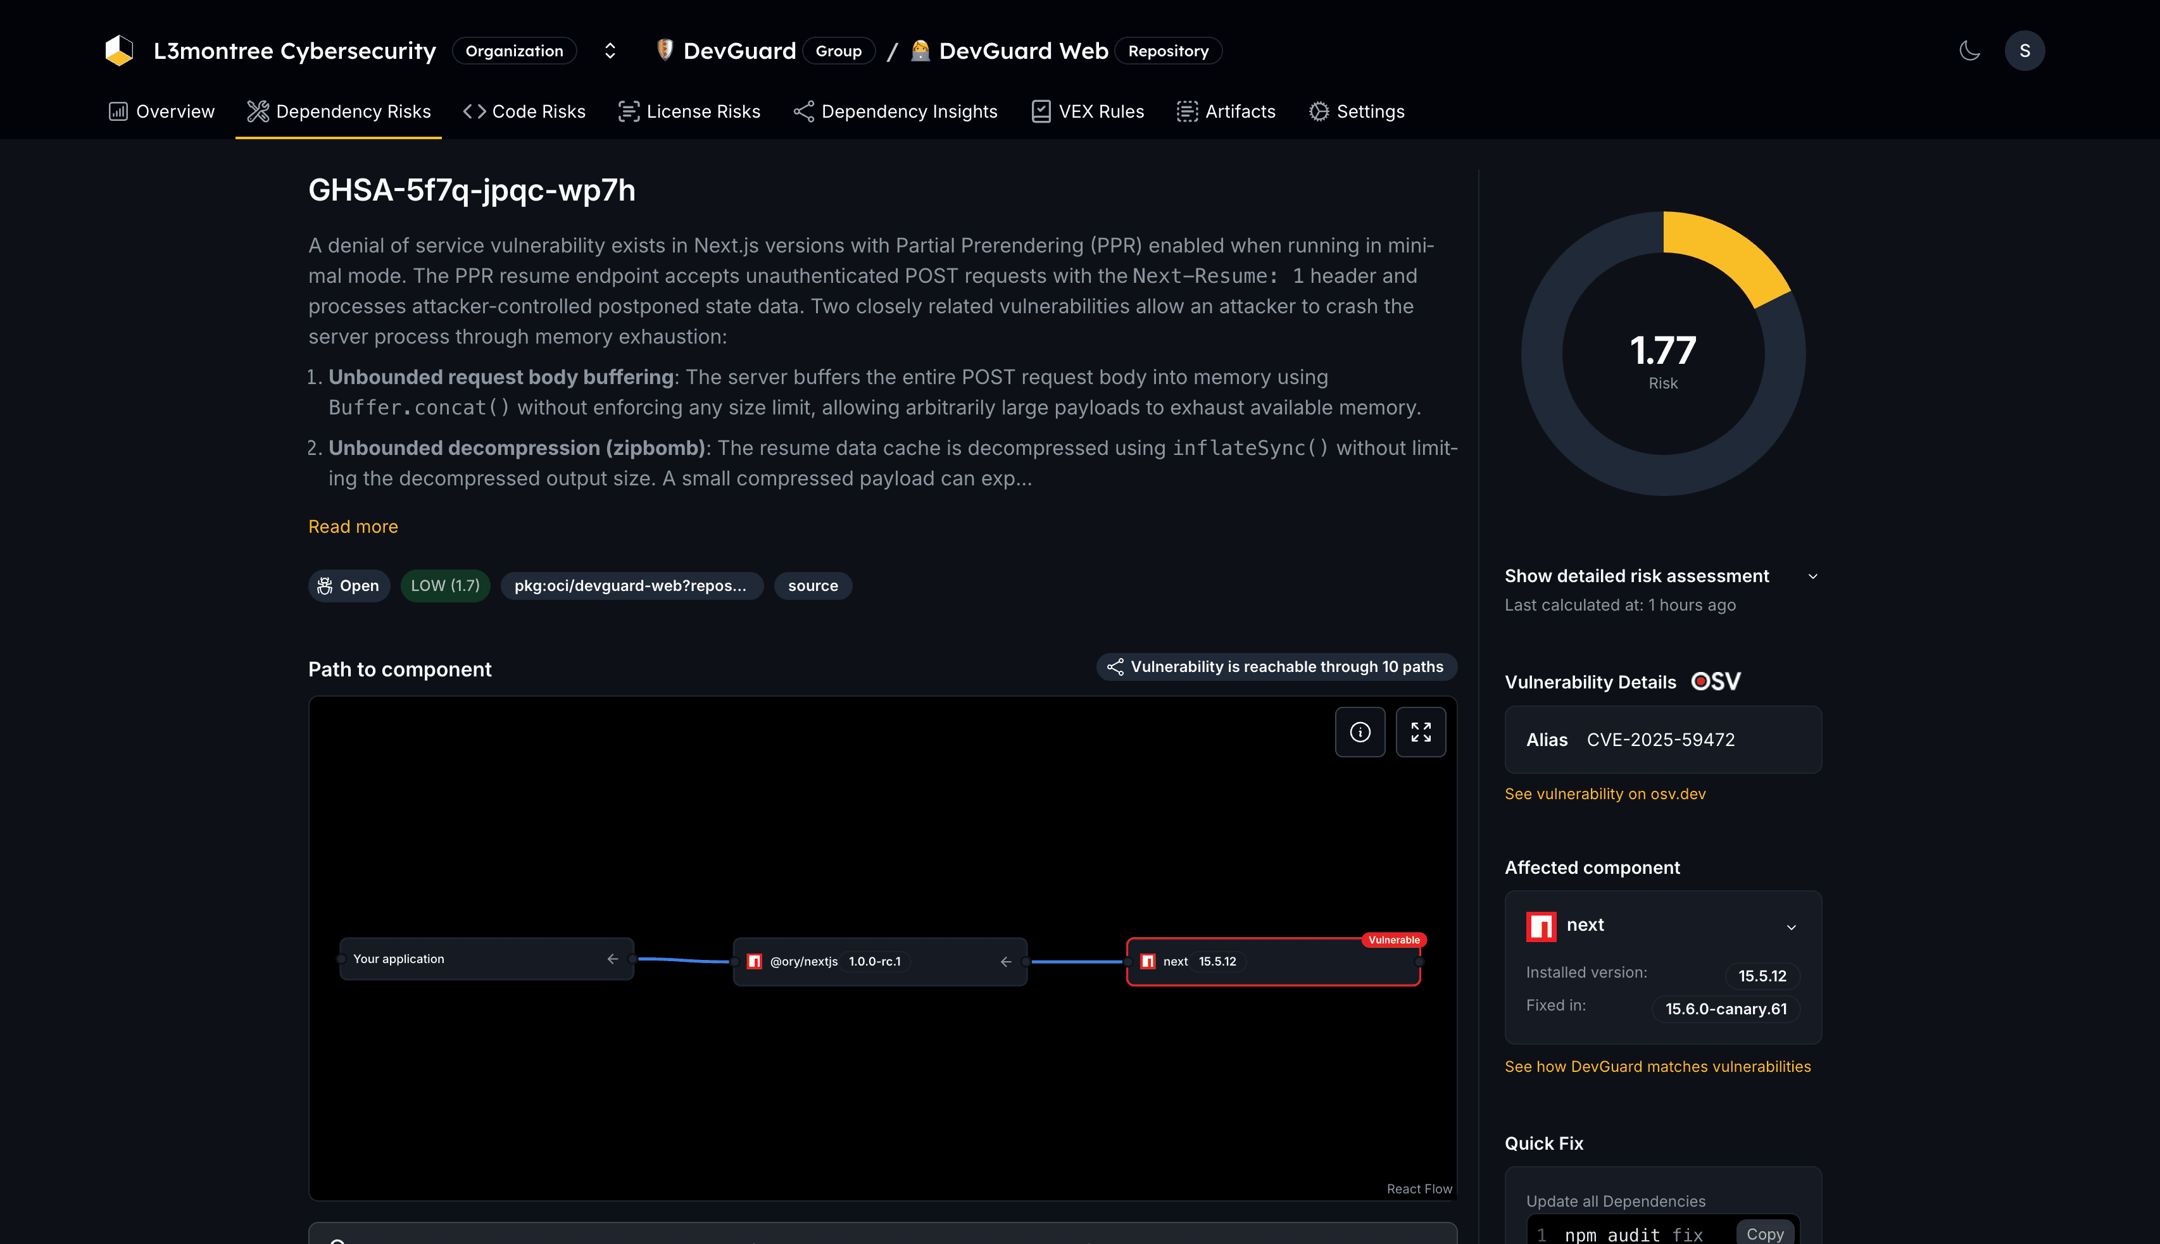Open the Overview tab
The width and height of the screenshot is (2160, 1244).
tap(161, 112)
